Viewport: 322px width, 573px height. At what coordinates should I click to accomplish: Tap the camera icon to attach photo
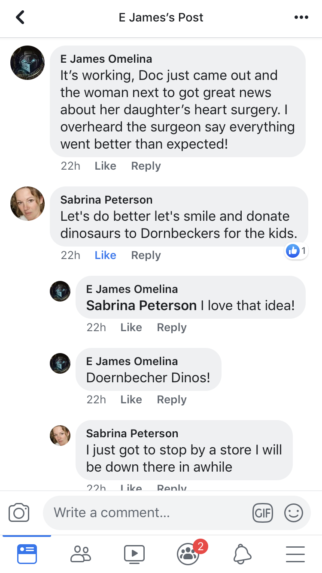pos(19,513)
